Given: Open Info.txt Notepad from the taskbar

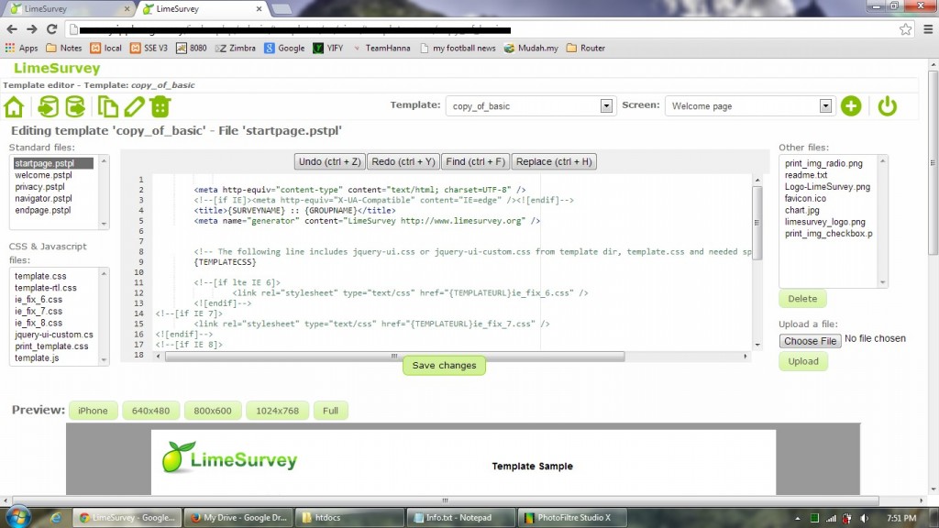Looking at the screenshot, I should tap(458, 518).
